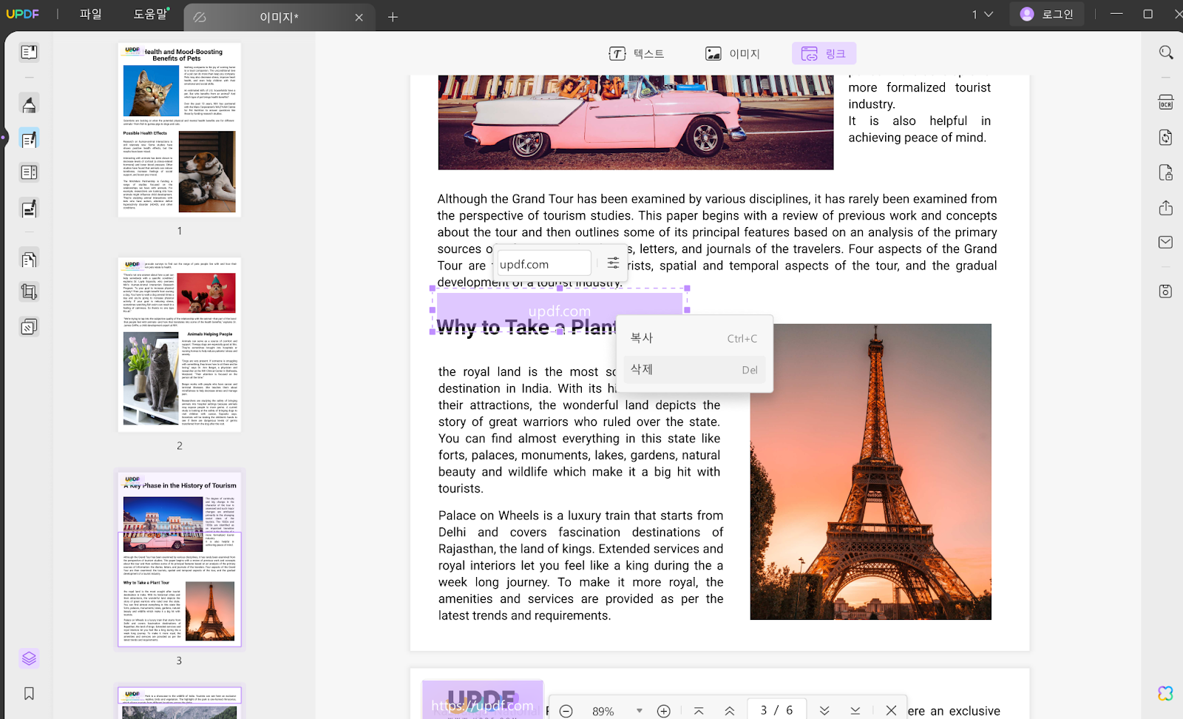Open the Fill and Sign tool

coord(29,209)
